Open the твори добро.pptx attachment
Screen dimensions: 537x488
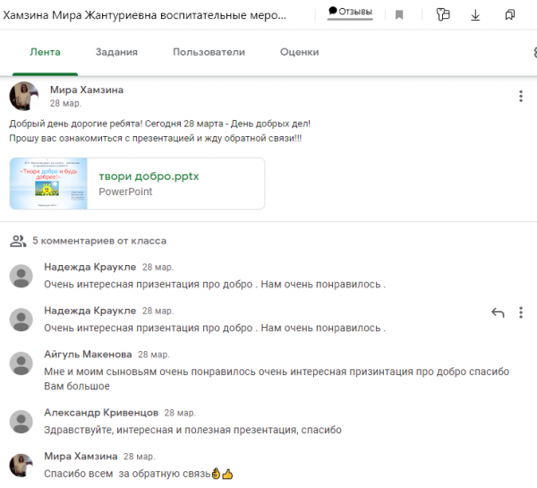pyautogui.click(x=149, y=176)
